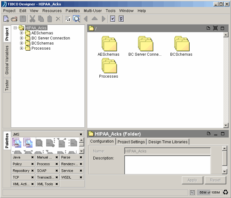Select BCSchemas folder in design panel

(182, 44)
